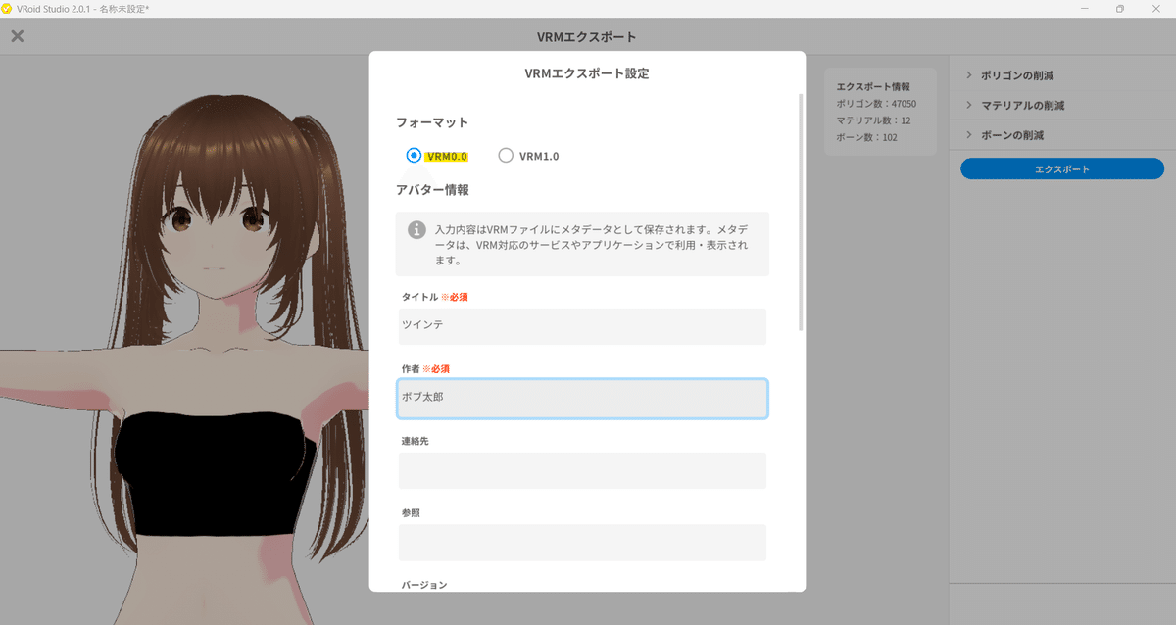Click the empty 参照 input field
This screenshot has height=625, width=1176.
pyautogui.click(x=582, y=543)
